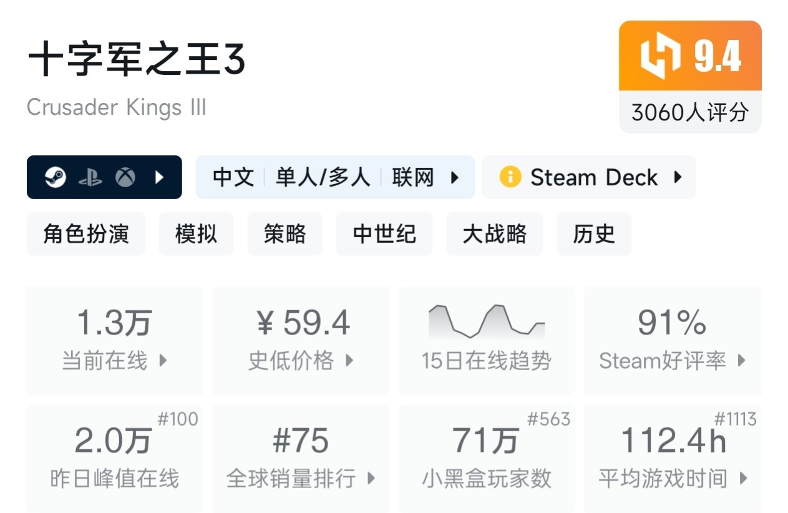Screen dimensions: 788x513
Task: Click the PlayStation platform icon
Action: pos(90,178)
